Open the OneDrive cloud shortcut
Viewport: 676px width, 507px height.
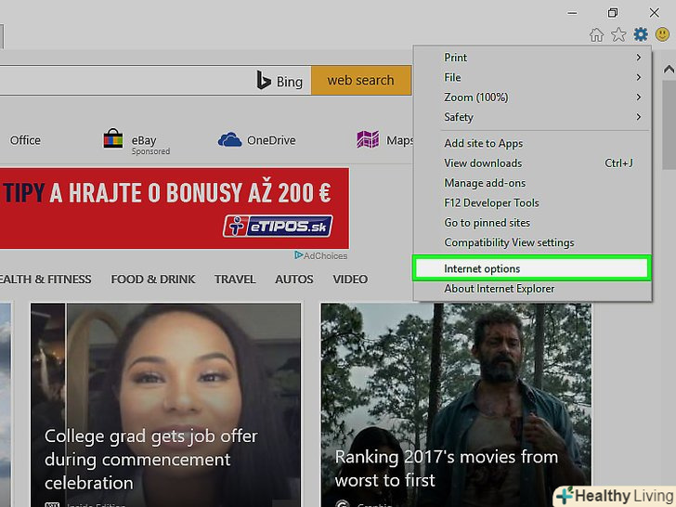pos(229,140)
